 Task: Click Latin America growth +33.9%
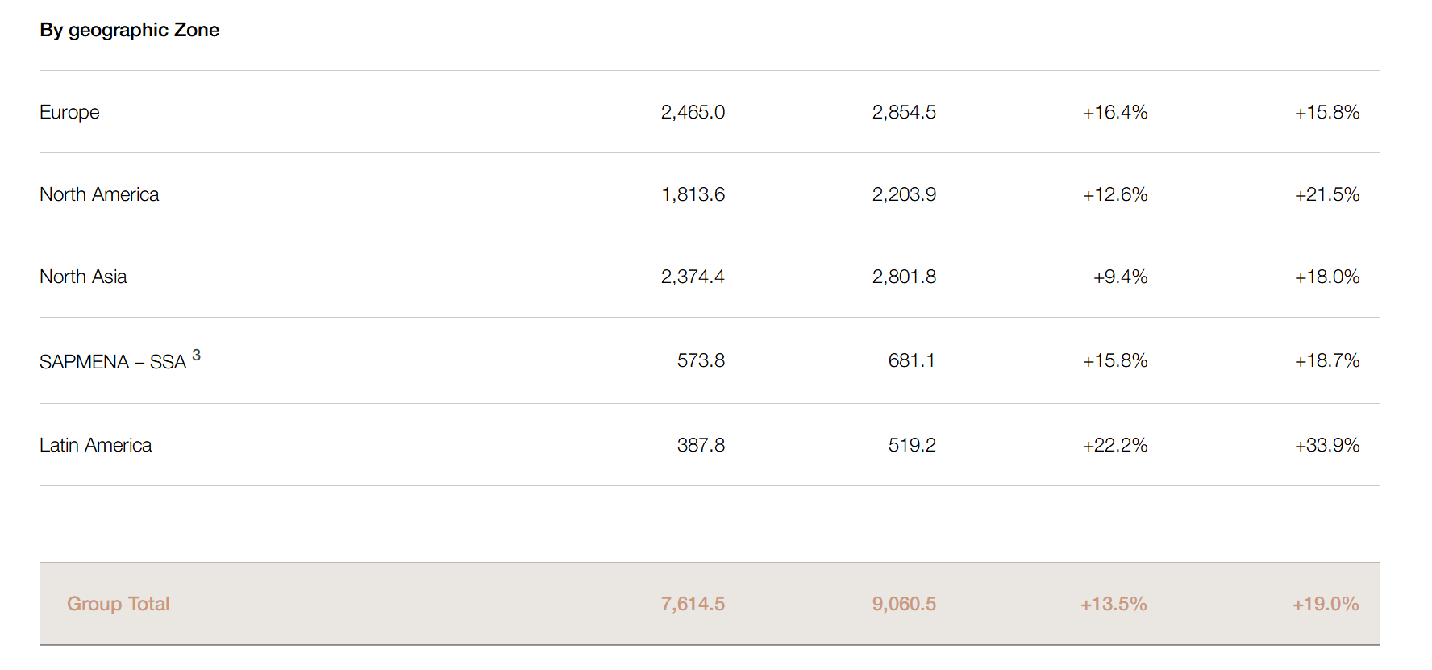coord(1327,445)
